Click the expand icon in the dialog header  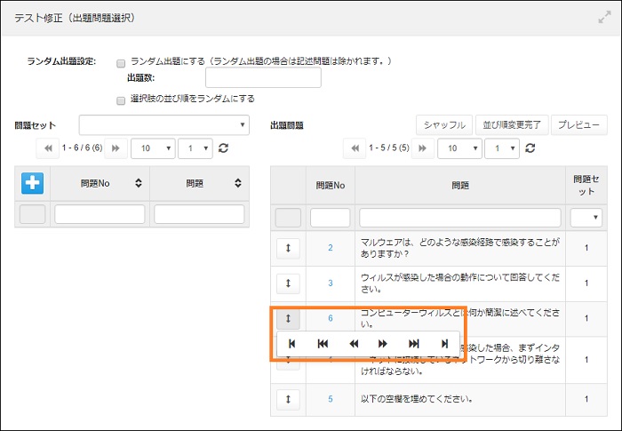(604, 18)
